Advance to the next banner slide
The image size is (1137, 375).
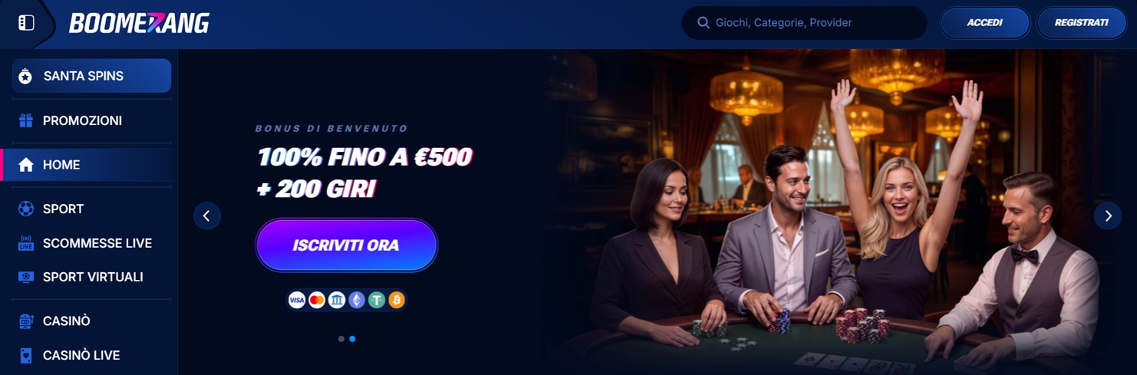coord(1107,216)
